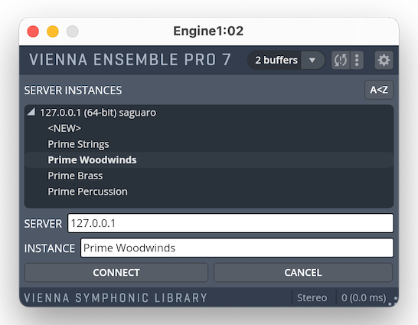Select the <NEW> instance entry

64,128
